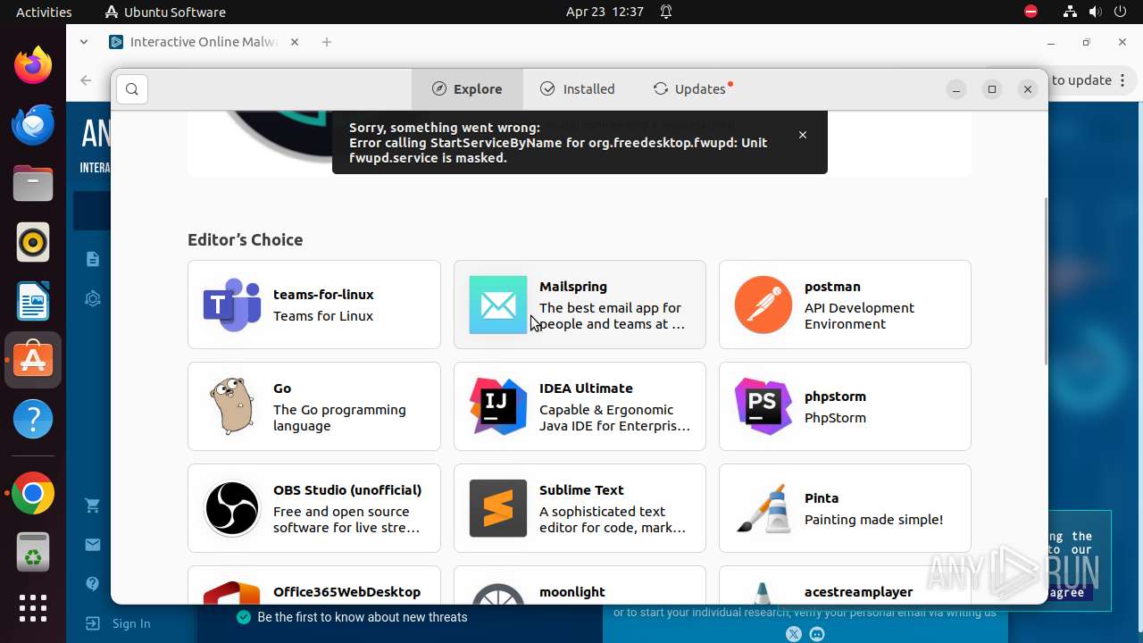Click 'Painting made simple!' description
This screenshot has height=643, width=1143.
tap(873, 520)
